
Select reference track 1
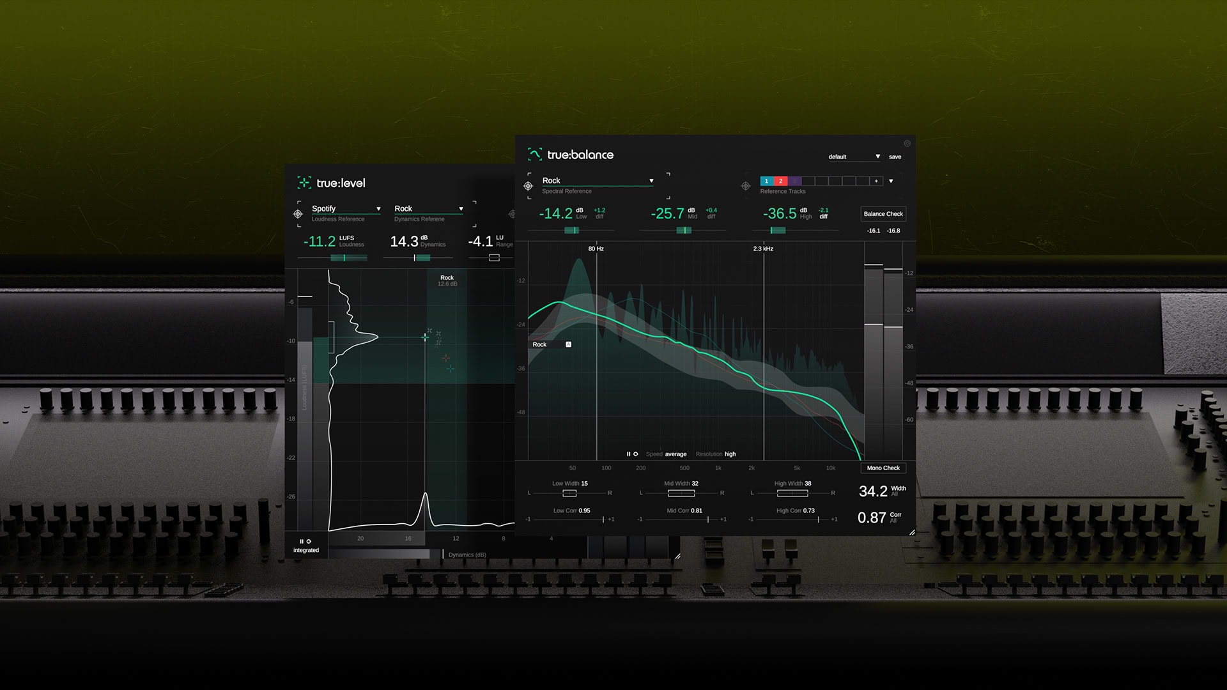766,181
